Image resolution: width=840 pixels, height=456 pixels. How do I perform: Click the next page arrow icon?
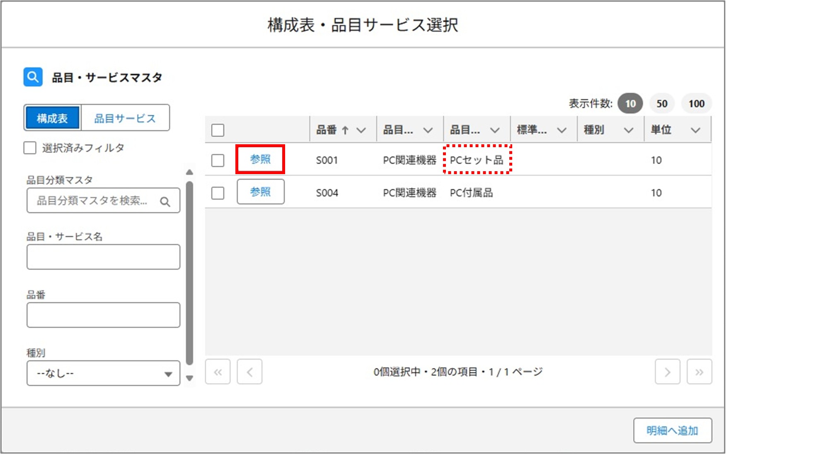tap(667, 372)
